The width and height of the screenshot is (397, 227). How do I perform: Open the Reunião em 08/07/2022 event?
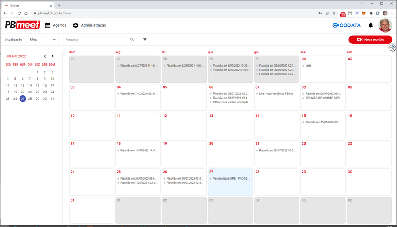click(x=323, y=94)
